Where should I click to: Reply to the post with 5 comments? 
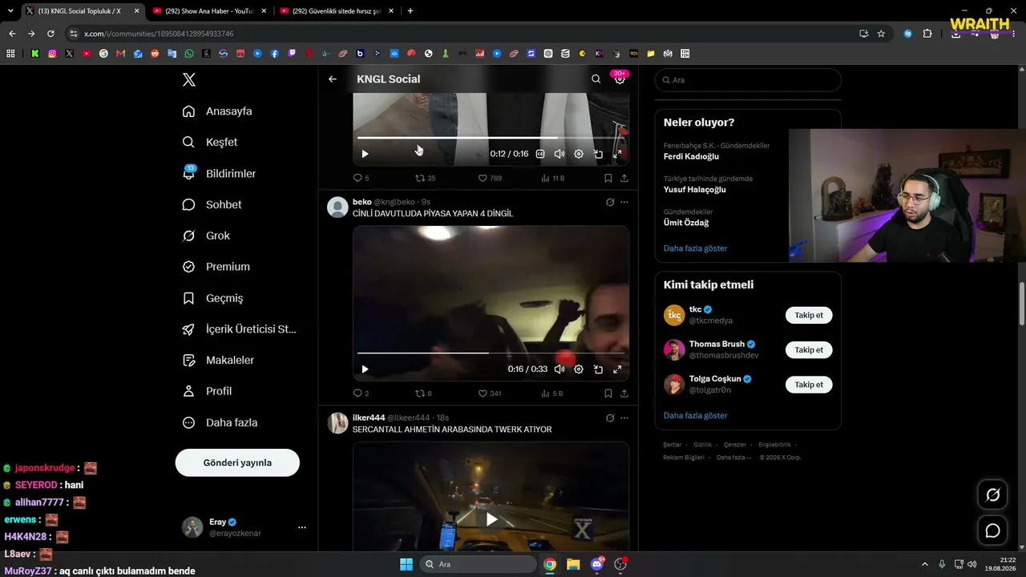coord(361,178)
